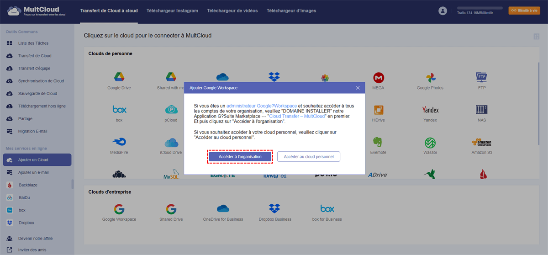548x255 pixels.
Task: Click the NAS icon
Action: pos(482,110)
